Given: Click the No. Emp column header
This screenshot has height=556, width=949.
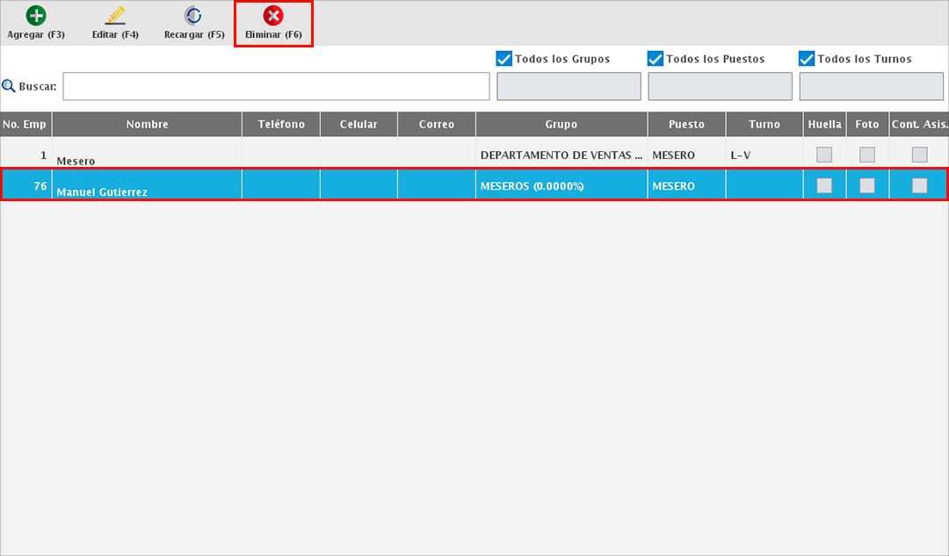Looking at the screenshot, I should (25, 124).
